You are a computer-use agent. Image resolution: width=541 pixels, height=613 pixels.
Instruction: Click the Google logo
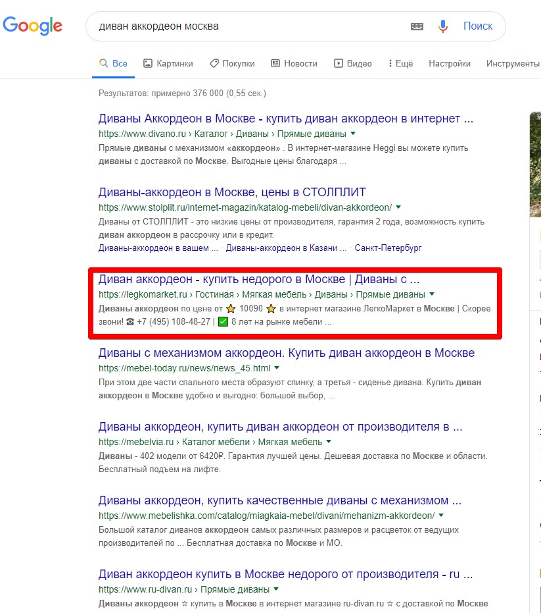coord(32,26)
